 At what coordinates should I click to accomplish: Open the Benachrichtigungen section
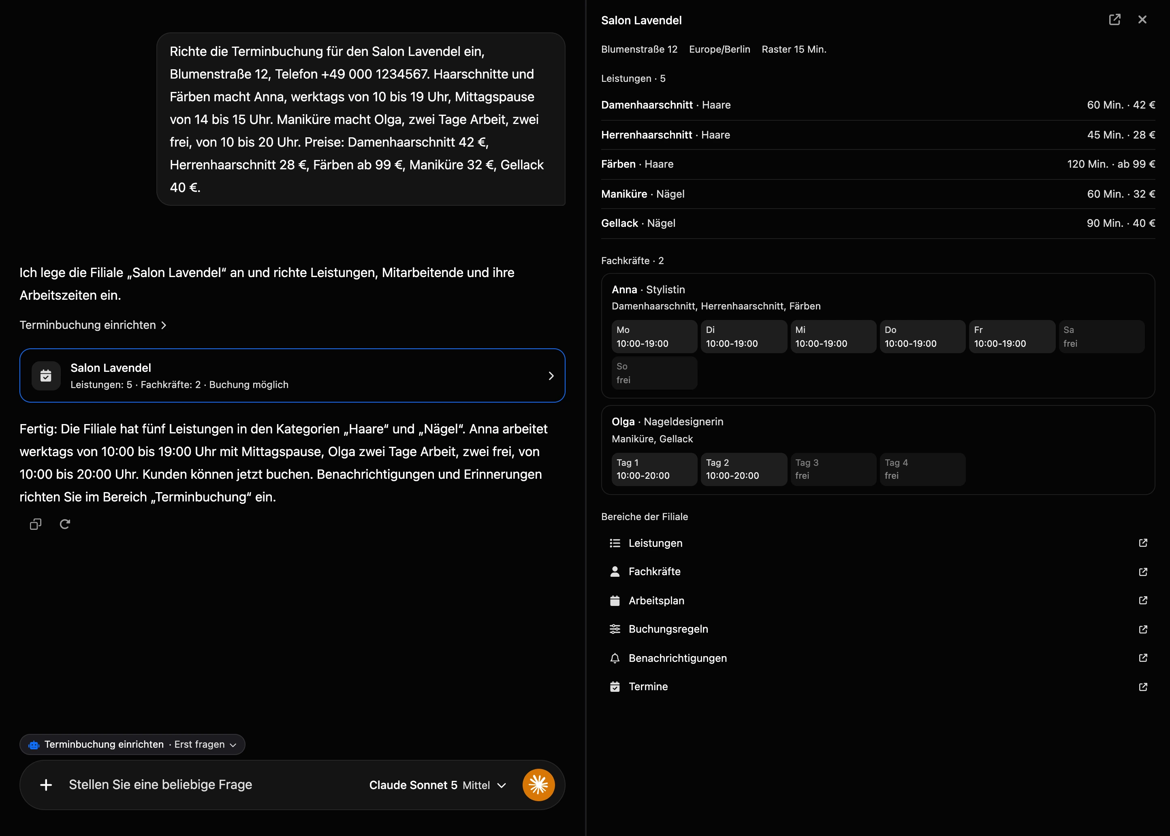(878, 658)
